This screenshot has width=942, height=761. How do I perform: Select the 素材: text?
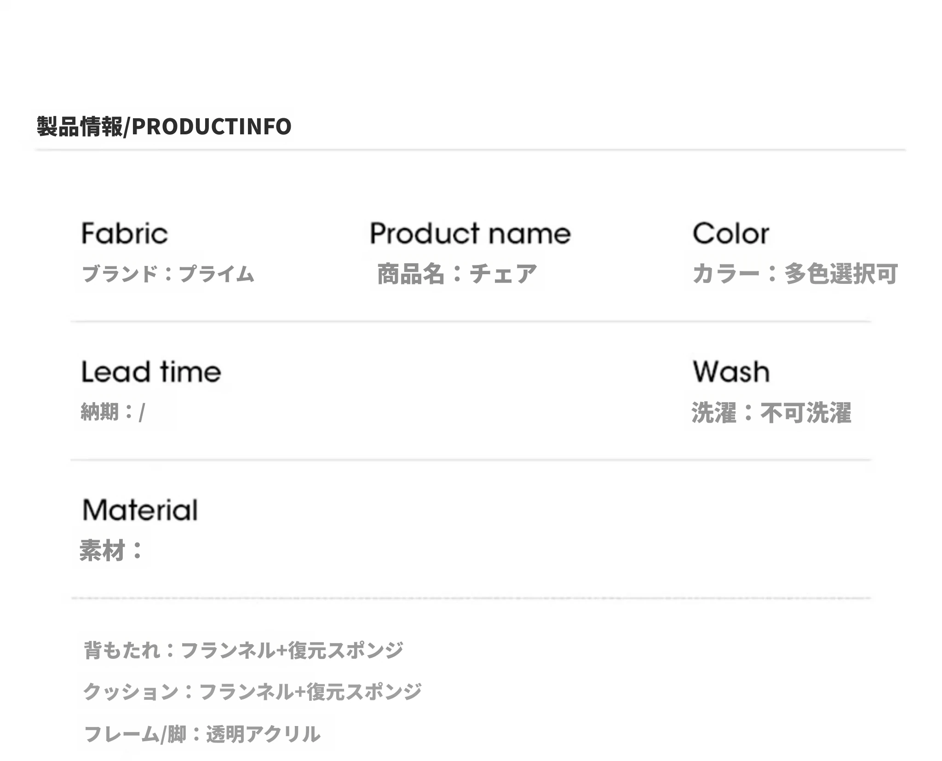tap(111, 550)
